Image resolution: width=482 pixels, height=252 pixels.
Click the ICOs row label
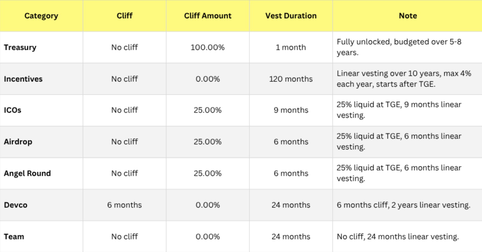pos(13,110)
